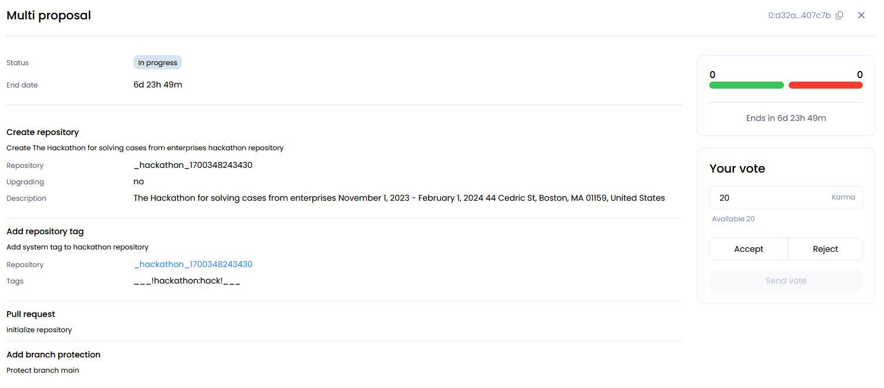Image resolution: width=884 pixels, height=388 pixels.
Task: Choose Reject for your vote
Action: (825, 249)
